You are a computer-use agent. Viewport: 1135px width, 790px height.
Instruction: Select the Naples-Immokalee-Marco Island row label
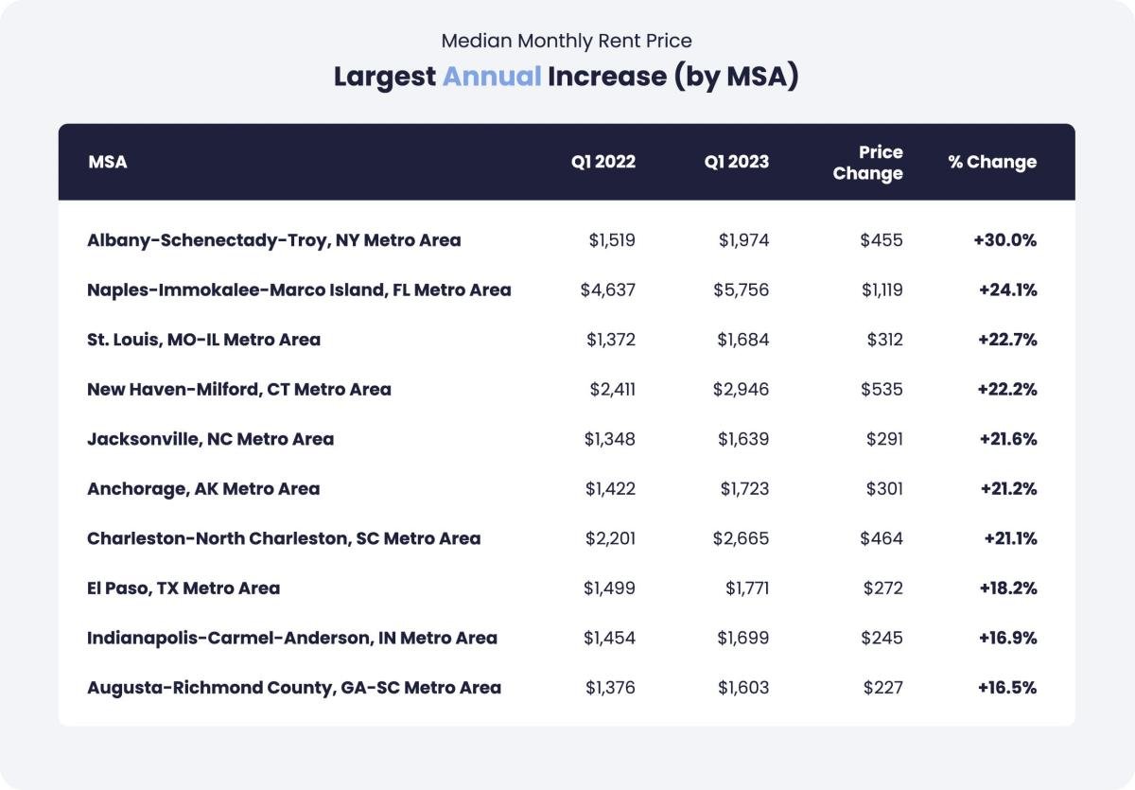[299, 290]
